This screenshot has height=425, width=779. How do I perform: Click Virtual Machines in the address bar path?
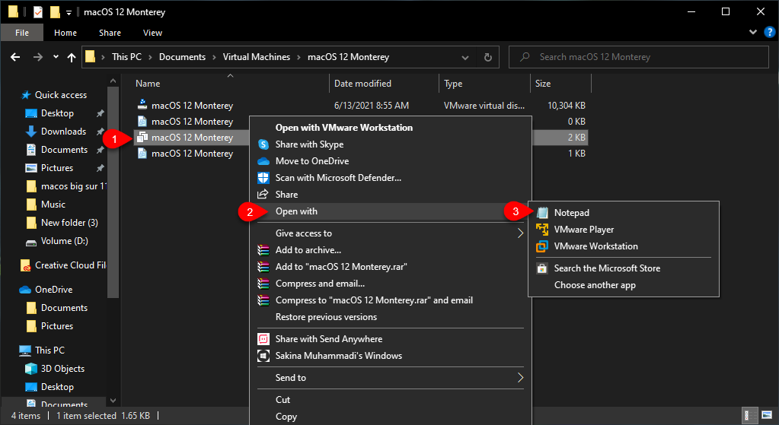(257, 57)
